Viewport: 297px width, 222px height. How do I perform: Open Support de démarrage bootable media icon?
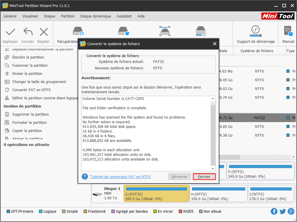[256, 31]
